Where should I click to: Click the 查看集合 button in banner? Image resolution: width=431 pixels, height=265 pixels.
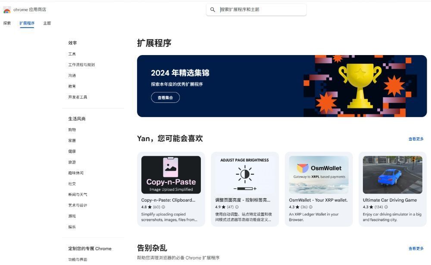165,98
